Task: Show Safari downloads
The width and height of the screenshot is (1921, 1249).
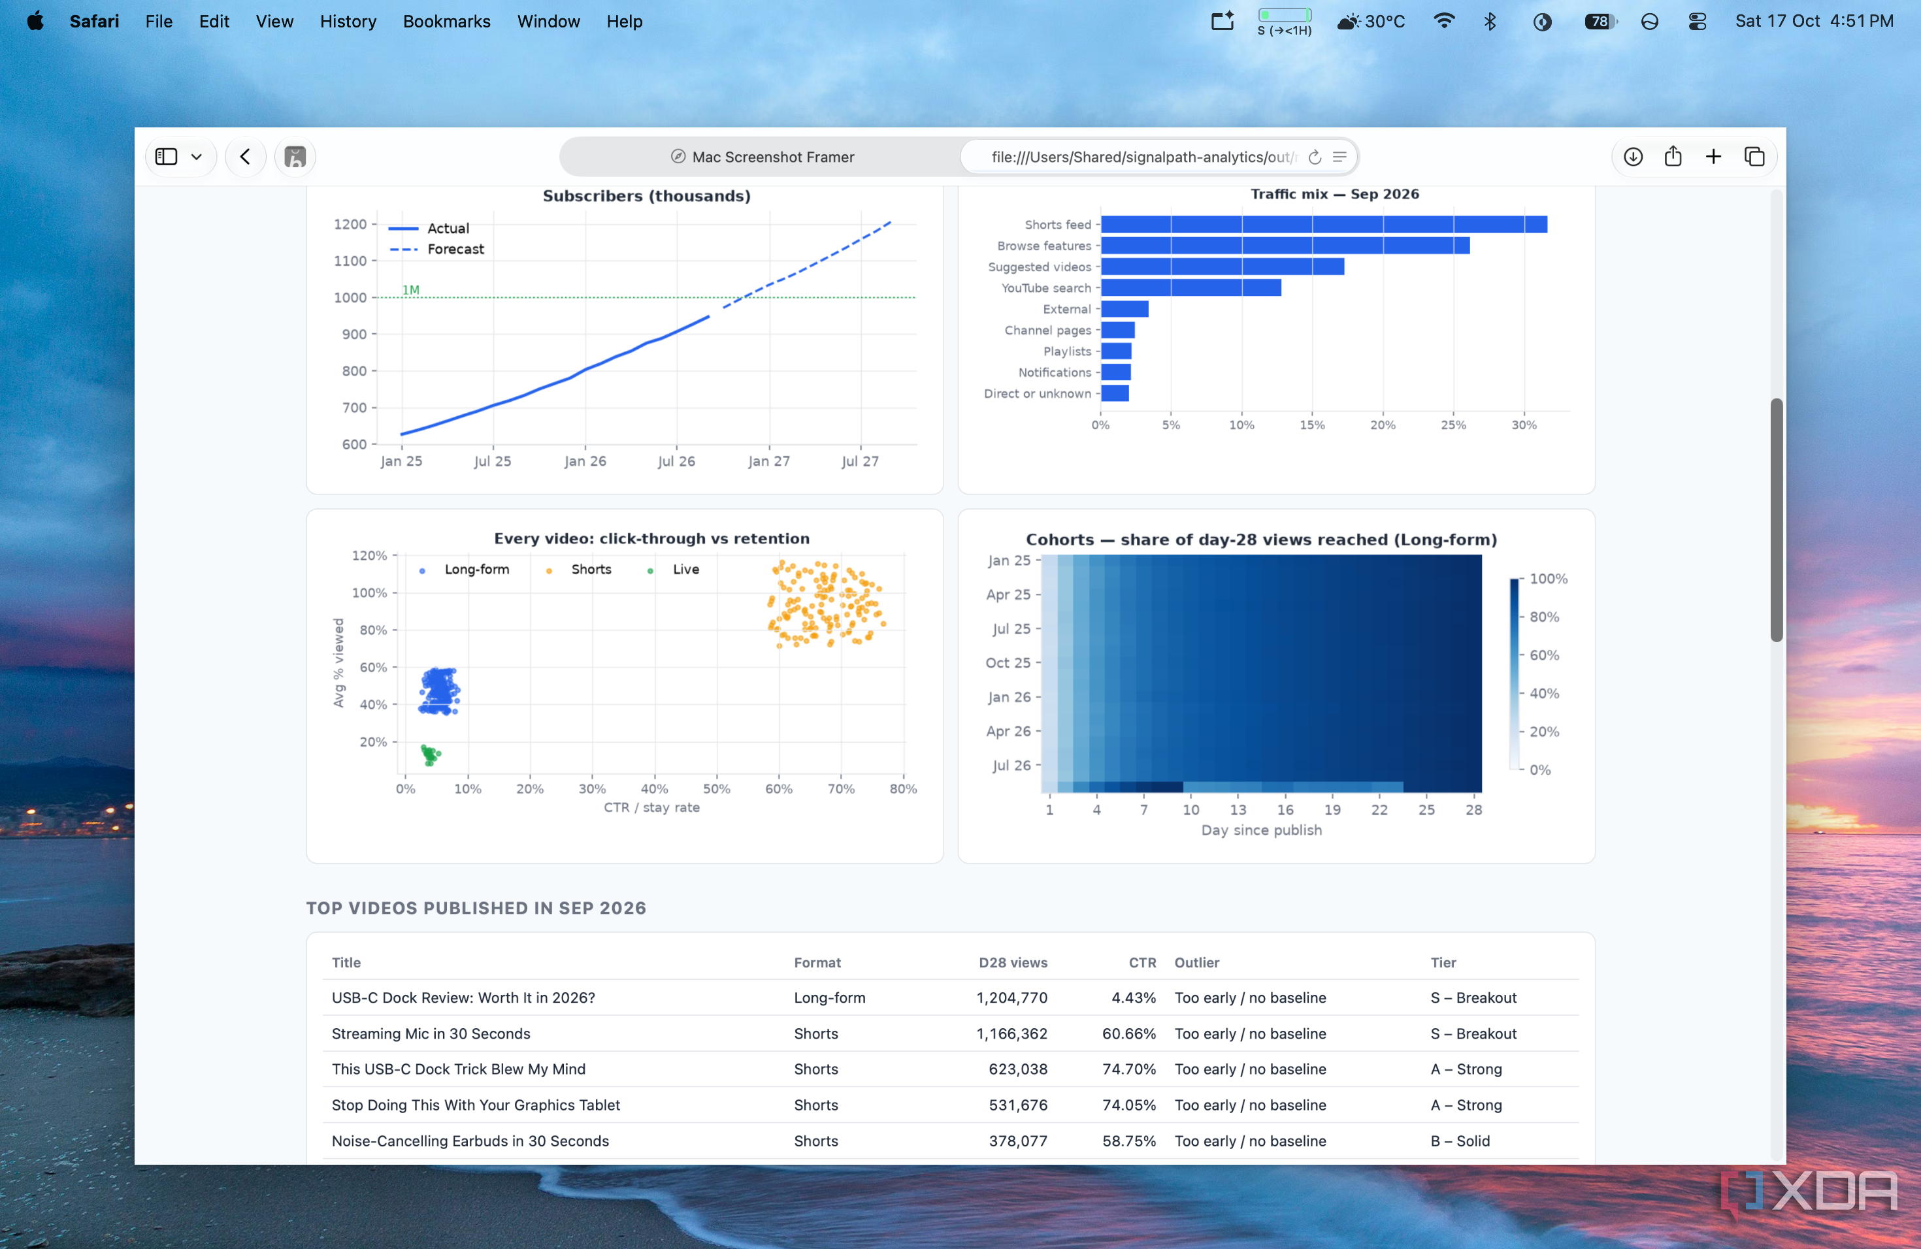Action: tap(1633, 157)
